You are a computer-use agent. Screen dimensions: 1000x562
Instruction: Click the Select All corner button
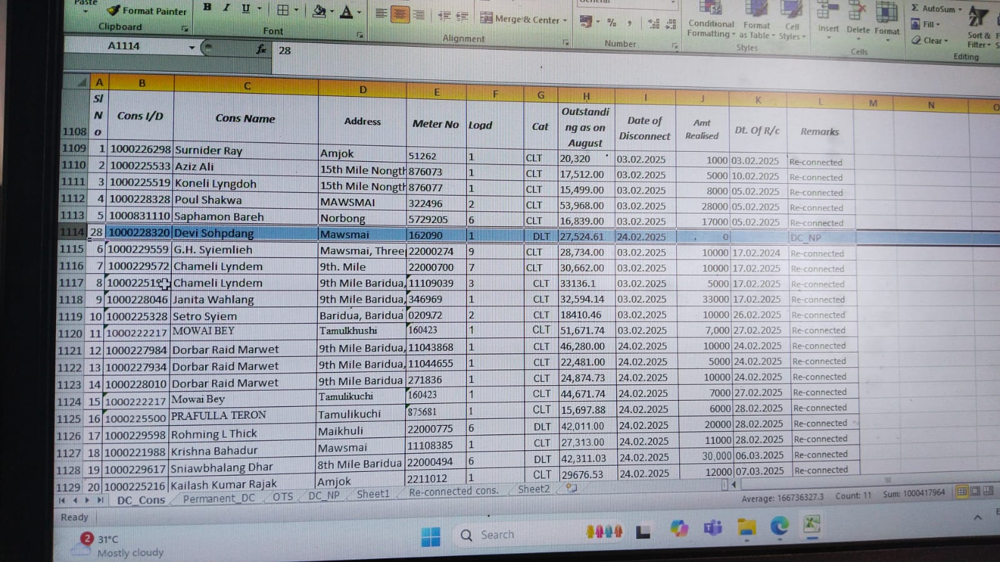point(77,82)
